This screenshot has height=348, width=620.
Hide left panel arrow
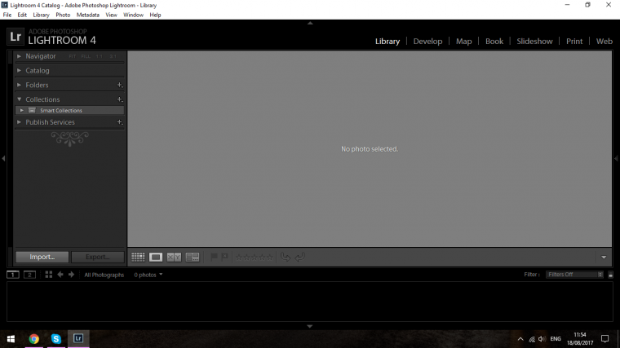(3, 158)
